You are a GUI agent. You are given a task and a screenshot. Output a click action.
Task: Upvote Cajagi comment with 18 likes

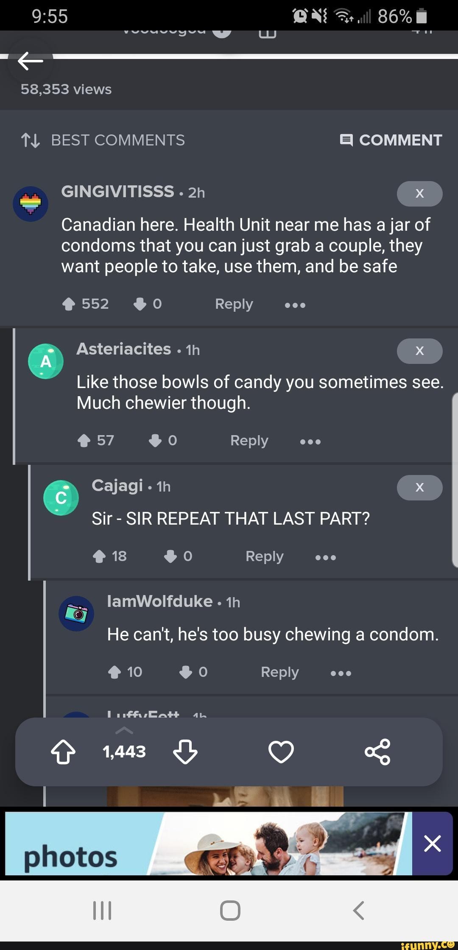tap(99, 556)
